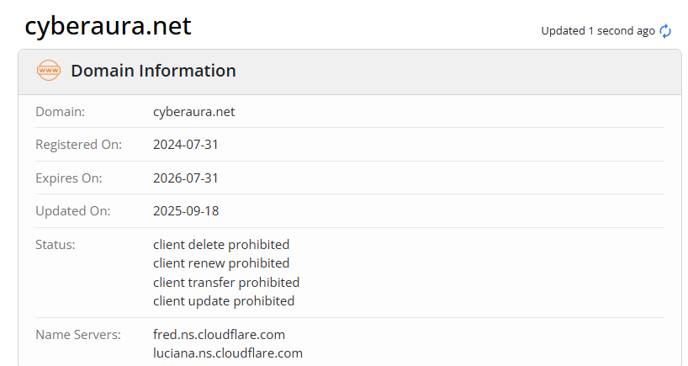Click the "client transfer prohibited" status
Viewport: 688px width, 366px height.
(226, 282)
